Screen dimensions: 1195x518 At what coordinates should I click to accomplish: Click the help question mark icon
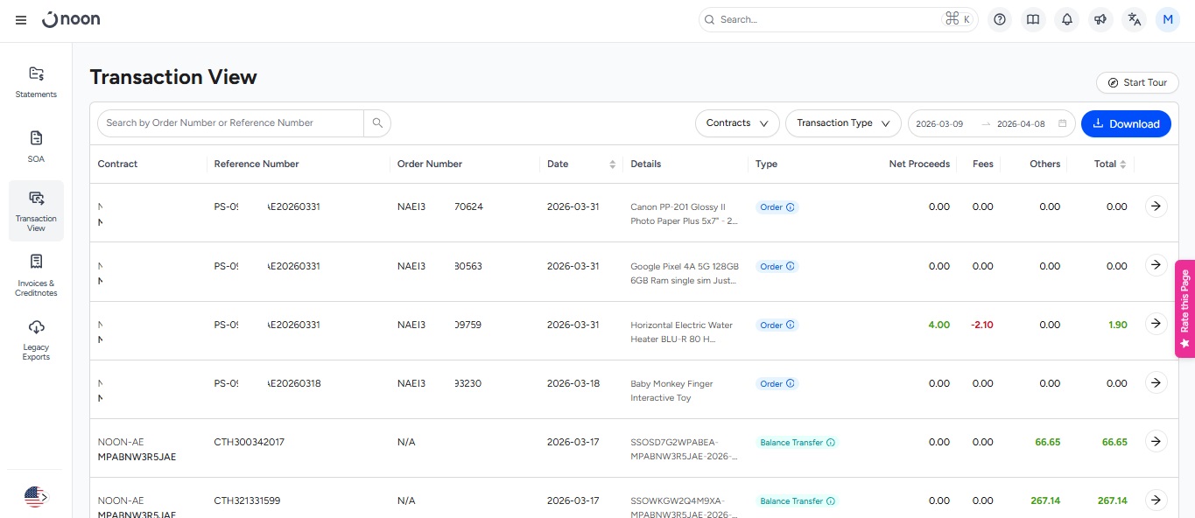(x=1000, y=19)
